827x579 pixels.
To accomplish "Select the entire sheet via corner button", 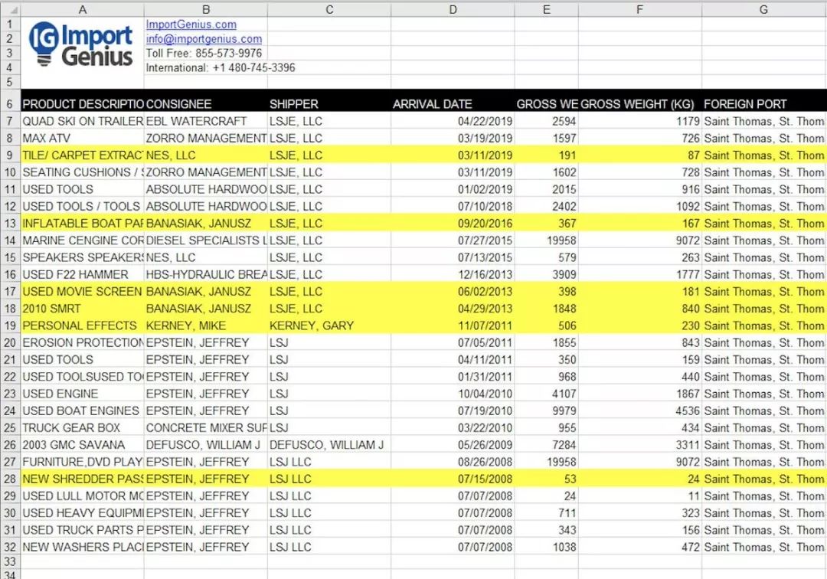I will click(x=10, y=9).
